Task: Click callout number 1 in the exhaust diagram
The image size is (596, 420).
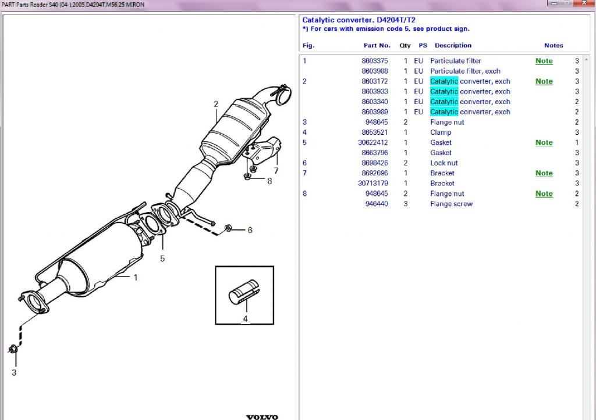Action: point(135,278)
